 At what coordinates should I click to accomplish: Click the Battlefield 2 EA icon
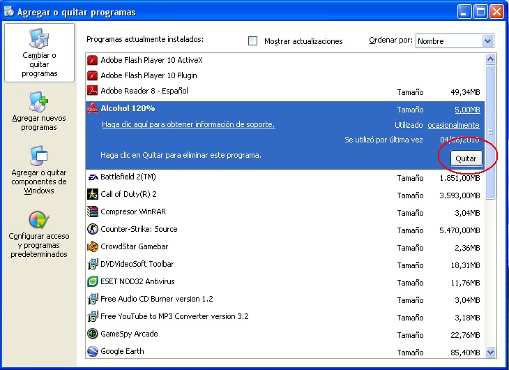93,177
